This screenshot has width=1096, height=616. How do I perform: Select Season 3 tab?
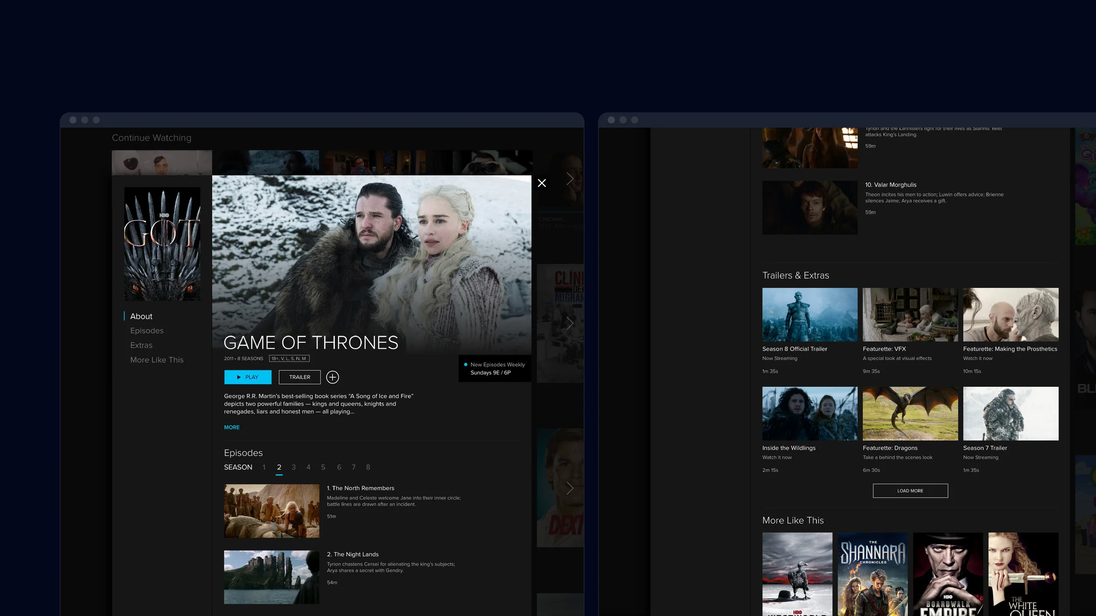[x=293, y=467]
